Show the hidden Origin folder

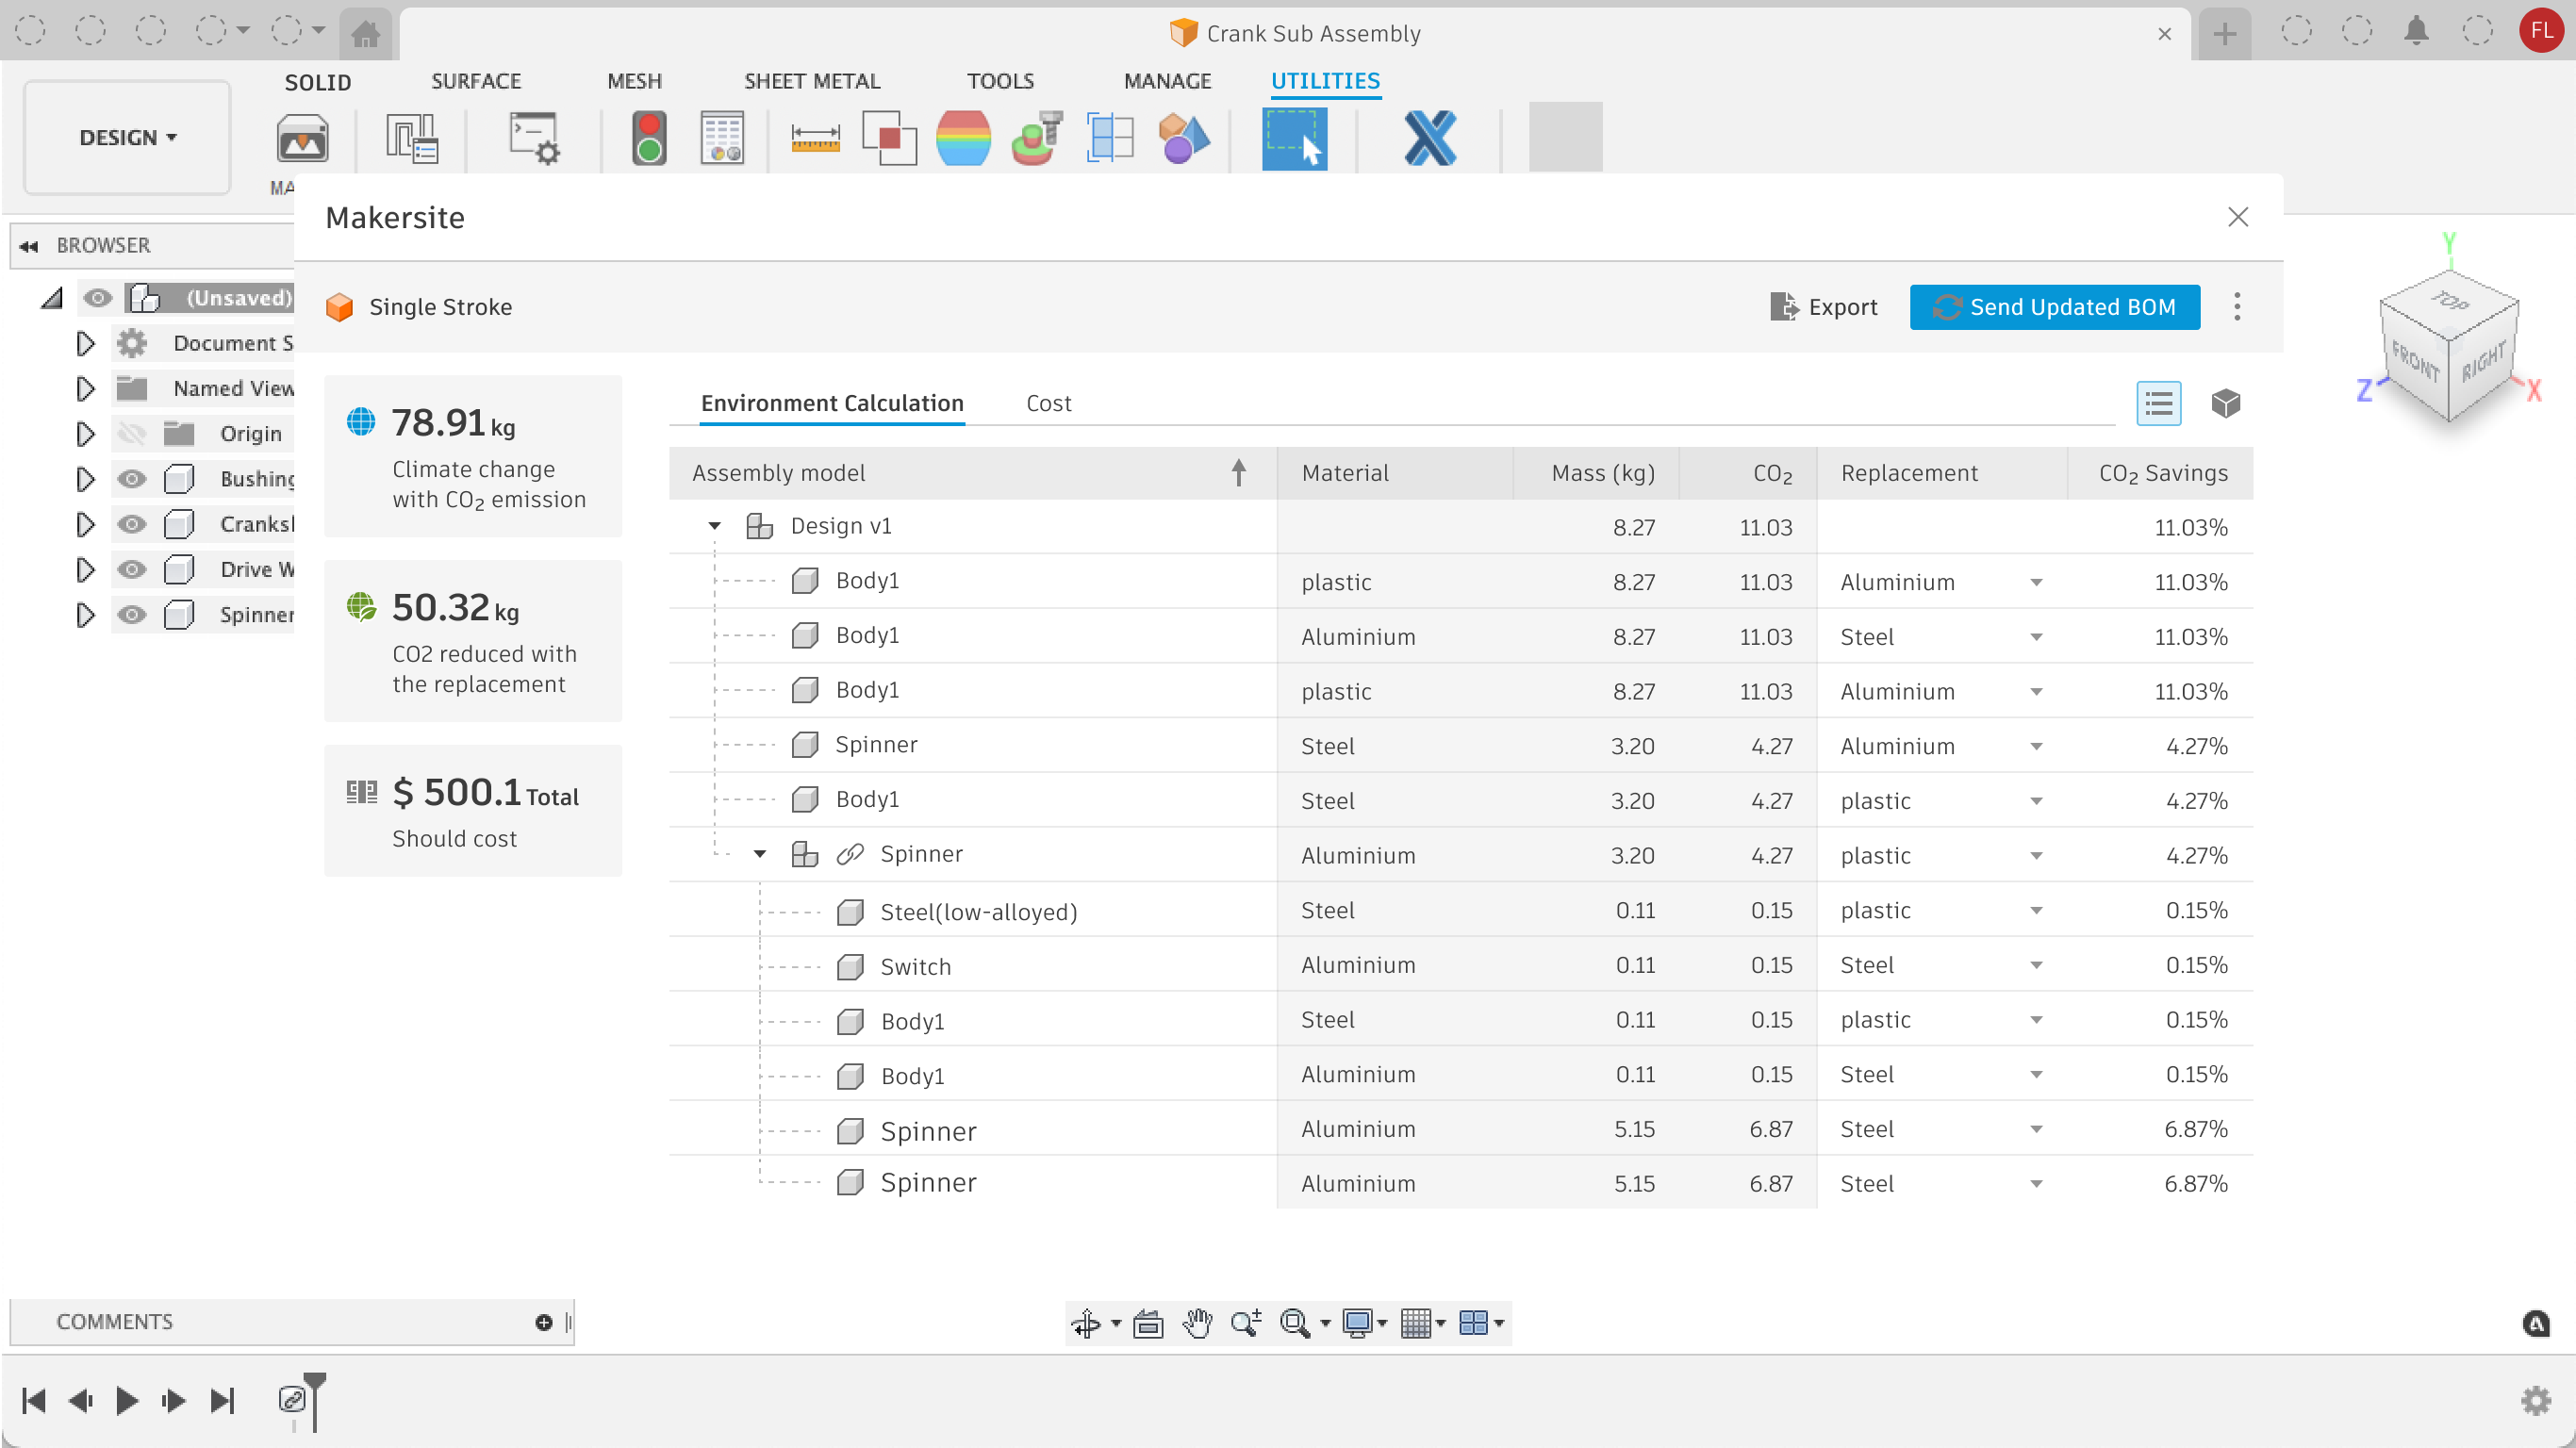click(131, 433)
